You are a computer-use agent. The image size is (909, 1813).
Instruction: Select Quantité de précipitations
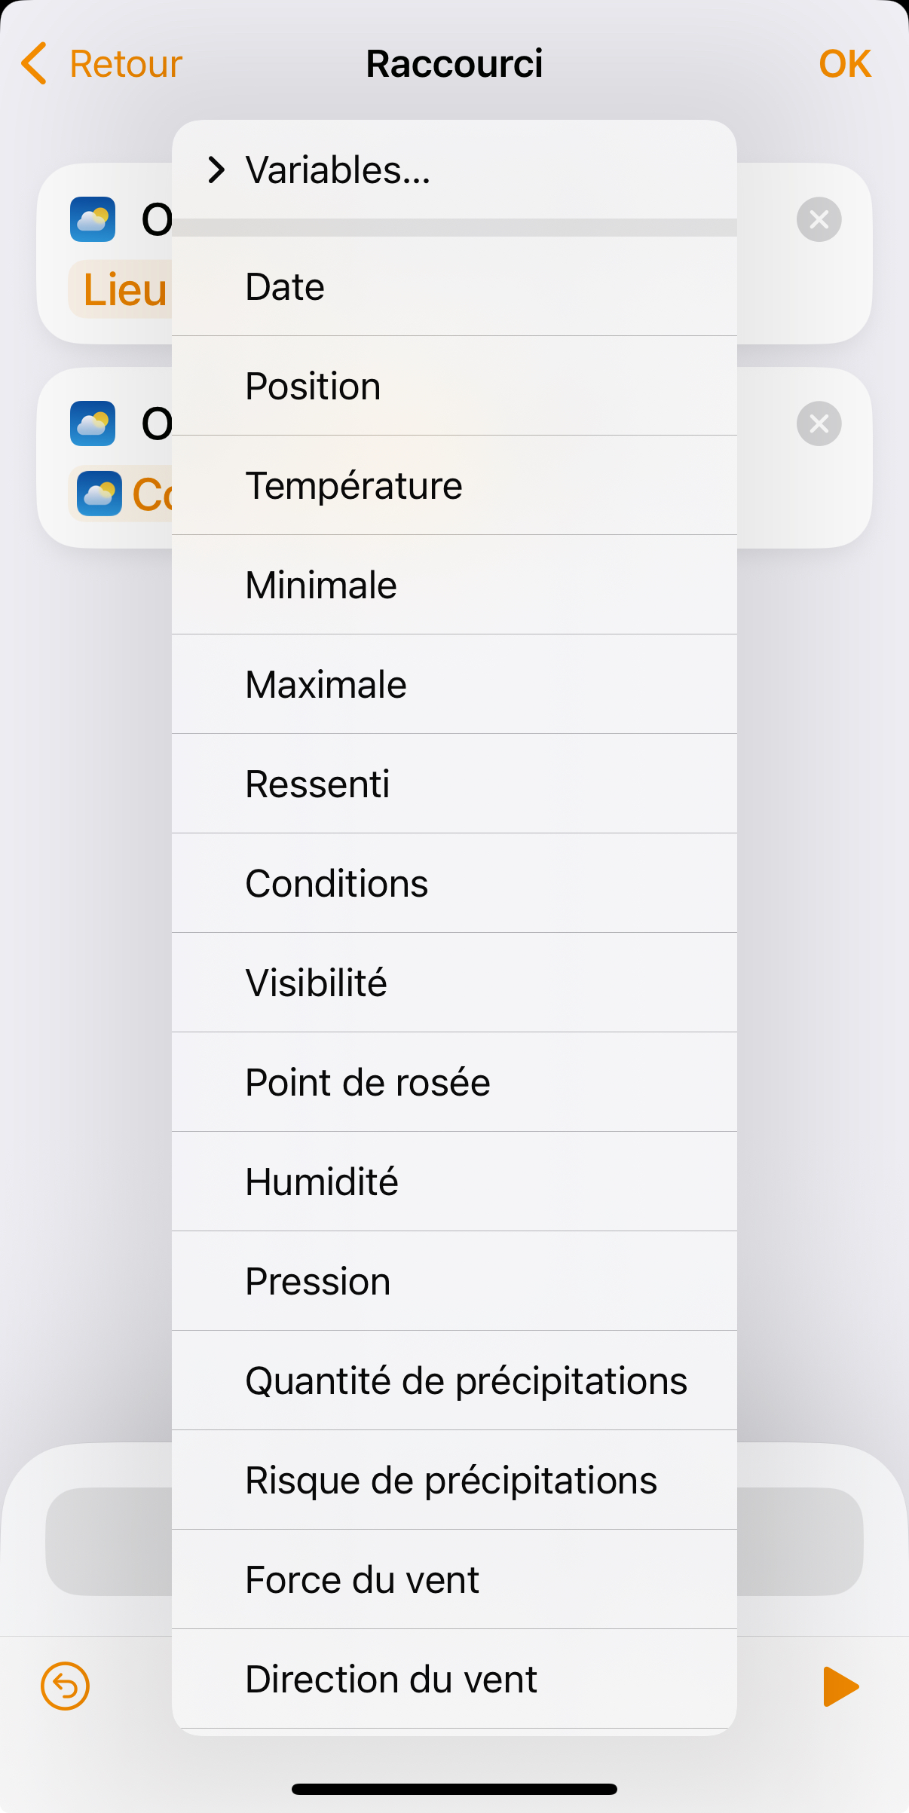(x=454, y=1380)
